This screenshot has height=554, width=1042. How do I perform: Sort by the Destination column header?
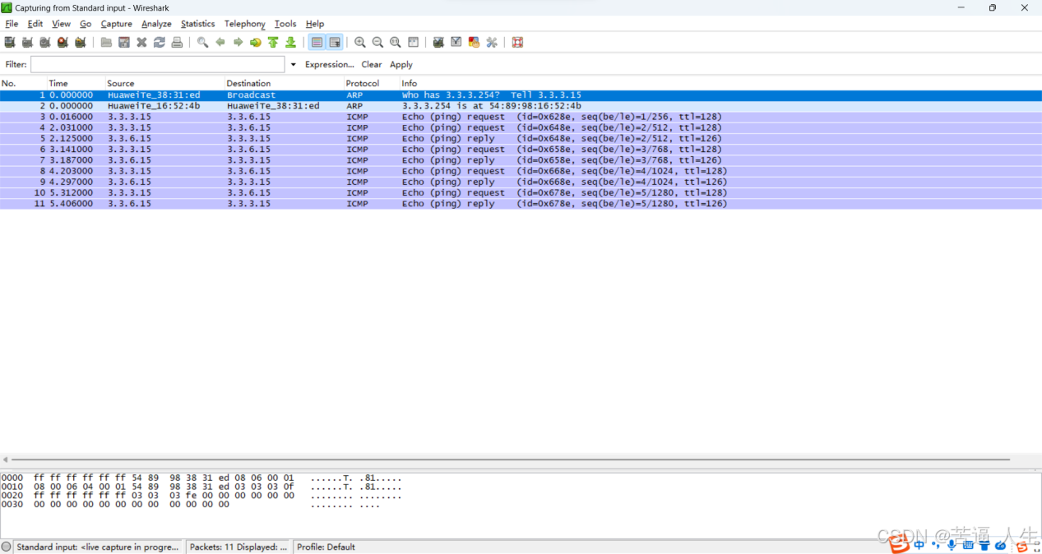[284, 83]
